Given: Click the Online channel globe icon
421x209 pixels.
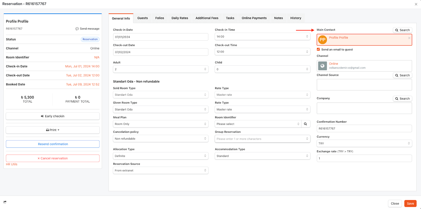Looking at the screenshot, I should click(322, 66).
